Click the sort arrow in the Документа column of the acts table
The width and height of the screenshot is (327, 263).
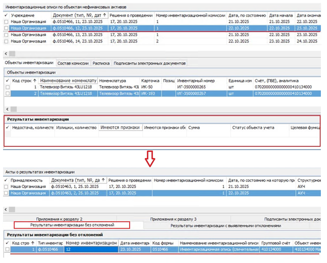pyautogui.click(x=105, y=180)
